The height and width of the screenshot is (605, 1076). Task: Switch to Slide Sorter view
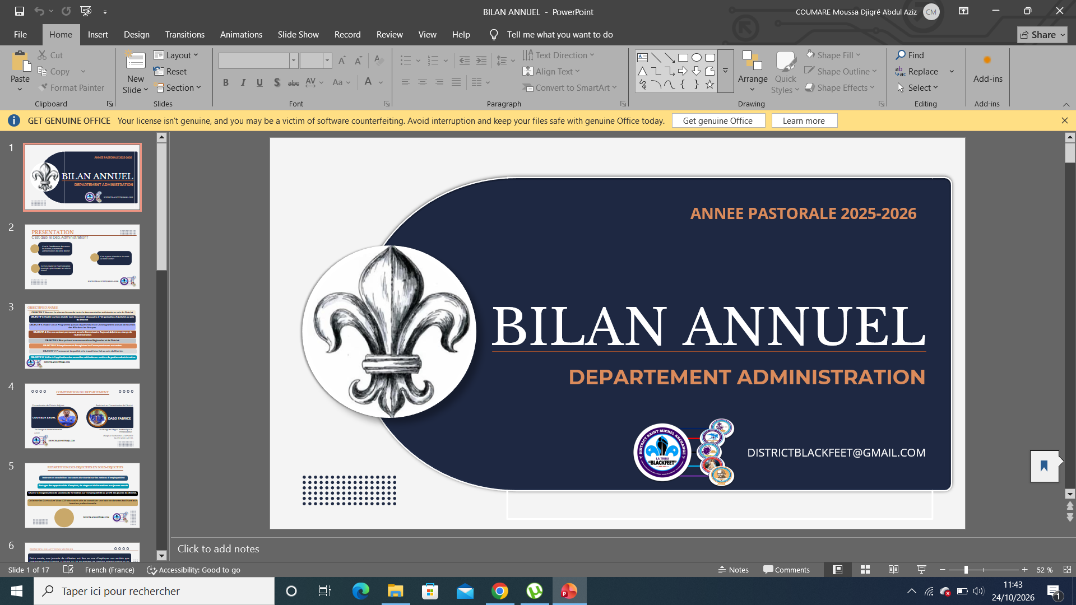(865, 570)
